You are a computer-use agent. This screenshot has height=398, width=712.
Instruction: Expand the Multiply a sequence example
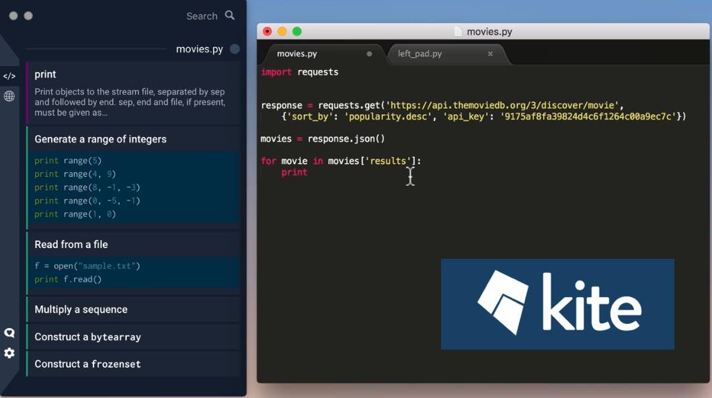[81, 310]
